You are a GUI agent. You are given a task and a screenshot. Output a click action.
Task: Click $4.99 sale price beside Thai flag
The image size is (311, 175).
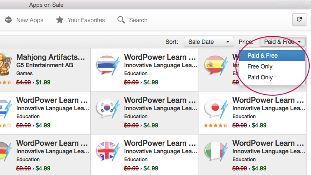tap(151, 82)
